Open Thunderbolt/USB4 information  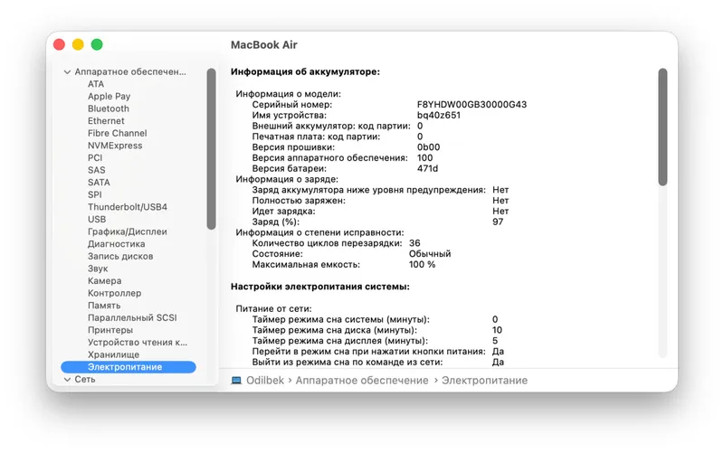pyautogui.click(x=128, y=207)
